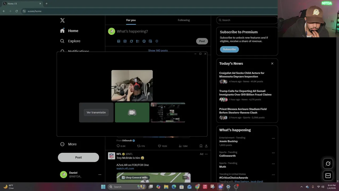
Task: Go to Home in the X sidebar
Action: coord(69,31)
